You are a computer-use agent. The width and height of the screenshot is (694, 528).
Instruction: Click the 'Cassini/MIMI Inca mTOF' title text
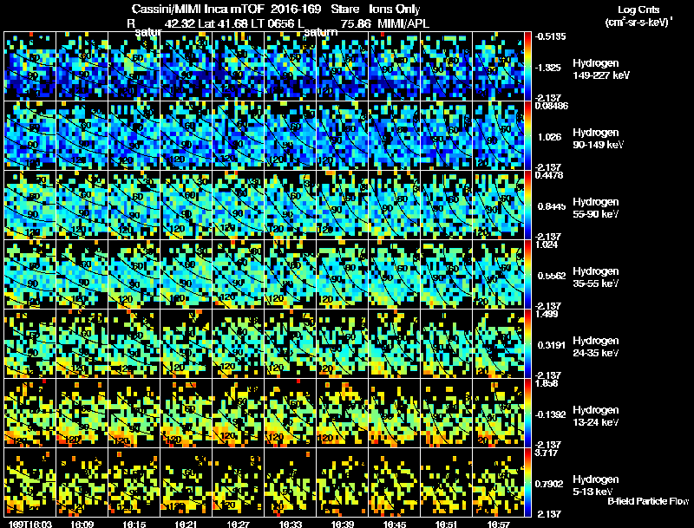(x=198, y=10)
